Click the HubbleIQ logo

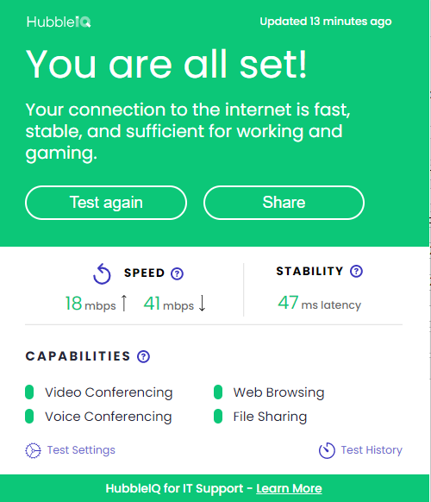59,22
